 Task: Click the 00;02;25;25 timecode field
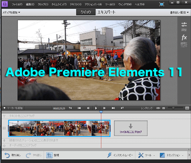[59, 108]
